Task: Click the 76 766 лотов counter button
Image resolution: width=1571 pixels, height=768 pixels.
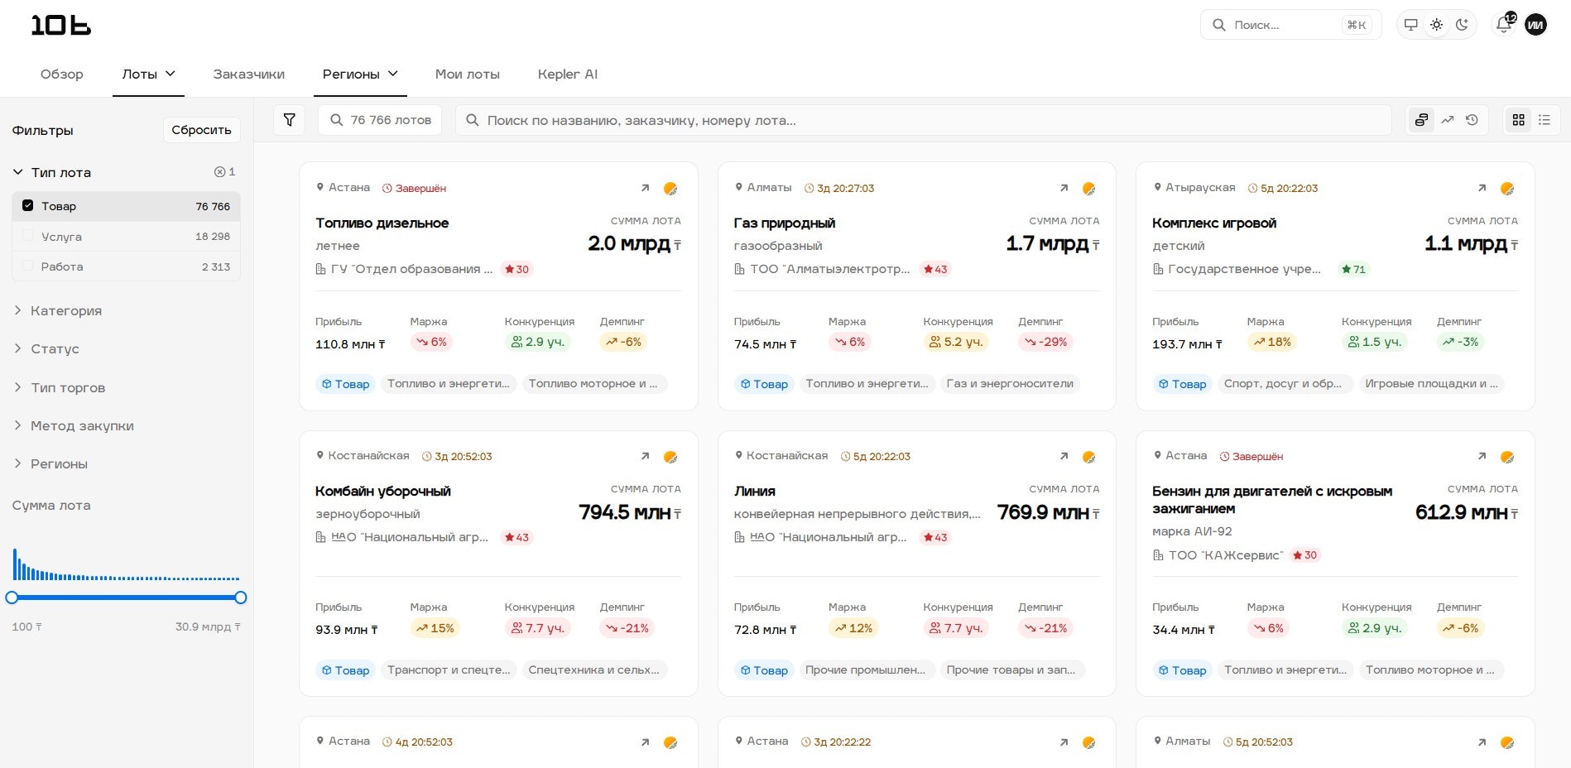Action: (380, 120)
